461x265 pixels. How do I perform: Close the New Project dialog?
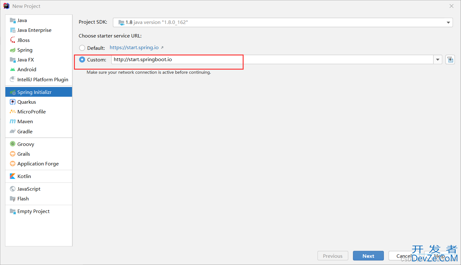pos(452,6)
